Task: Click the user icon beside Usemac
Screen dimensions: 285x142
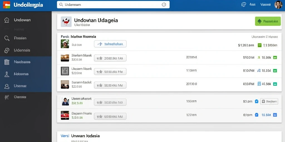Action: [7, 86]
